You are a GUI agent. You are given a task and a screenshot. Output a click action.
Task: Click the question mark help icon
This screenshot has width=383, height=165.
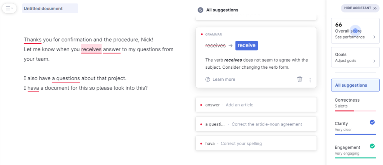pos(208,80)
